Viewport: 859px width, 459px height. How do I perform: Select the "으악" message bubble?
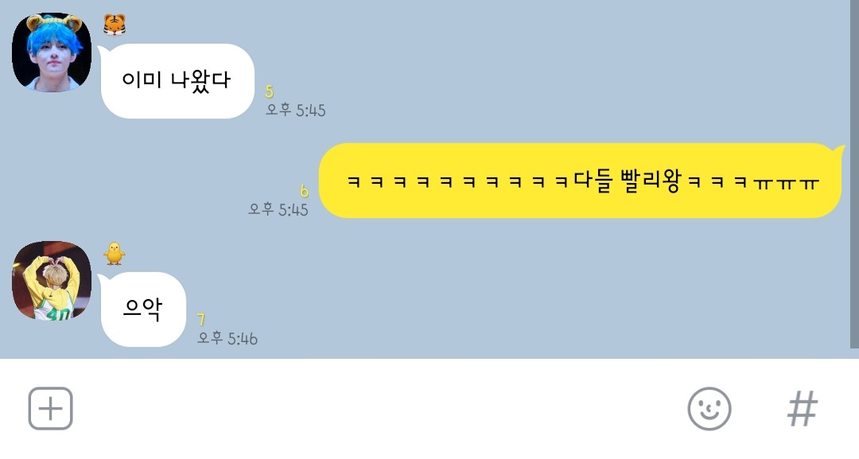click(142, 309)
